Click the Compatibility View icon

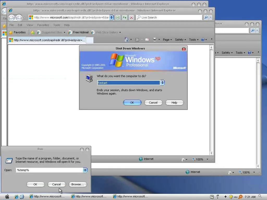click(118, 17)
